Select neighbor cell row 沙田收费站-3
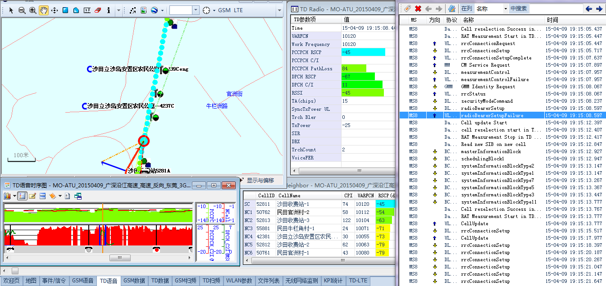This screenshot has width=606, height=286. point(319,220)
